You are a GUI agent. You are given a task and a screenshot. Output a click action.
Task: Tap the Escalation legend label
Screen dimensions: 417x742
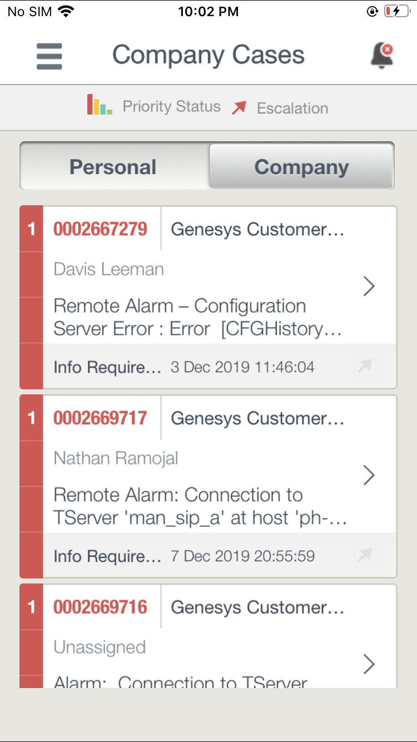tap(292, 108)
